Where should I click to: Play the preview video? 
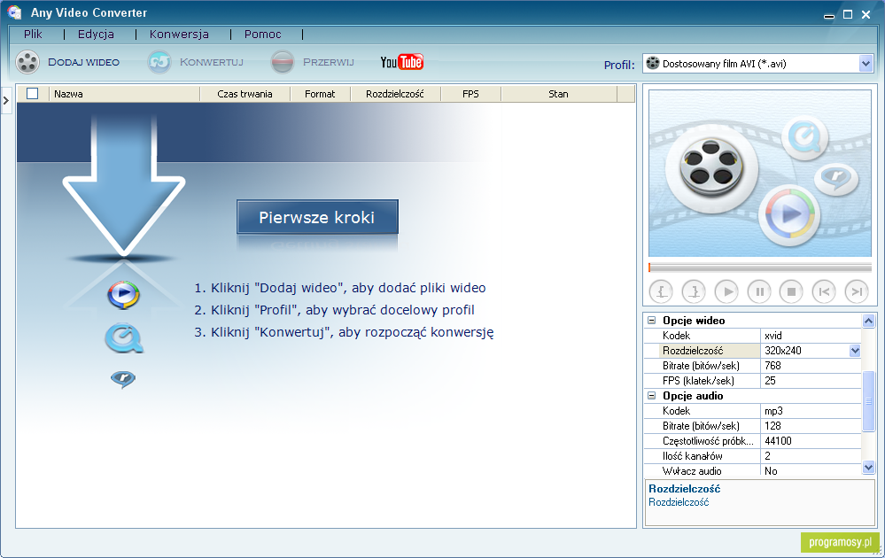[726, 291]
